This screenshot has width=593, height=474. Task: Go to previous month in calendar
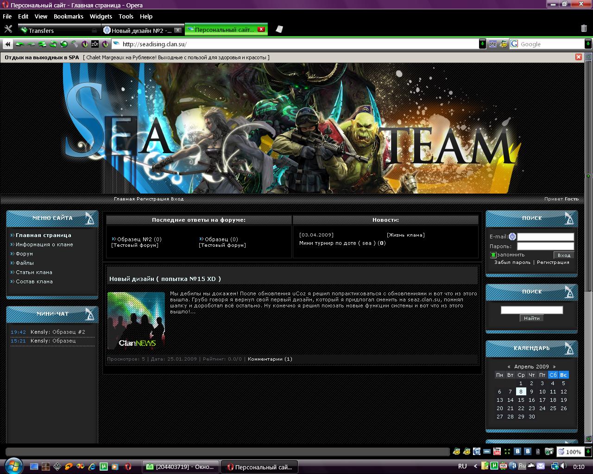[509, 367]
